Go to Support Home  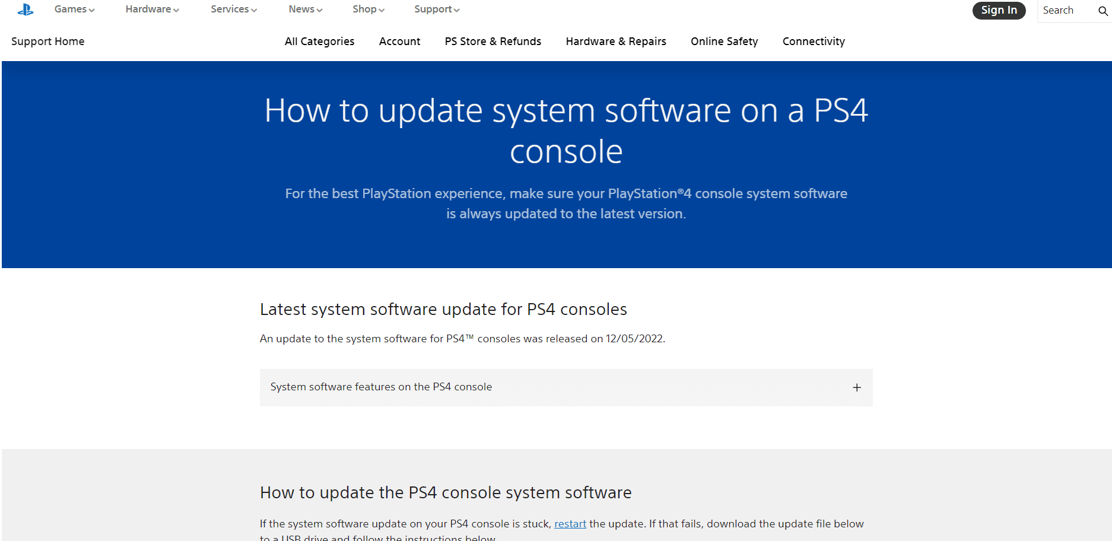tap(47, 41)
